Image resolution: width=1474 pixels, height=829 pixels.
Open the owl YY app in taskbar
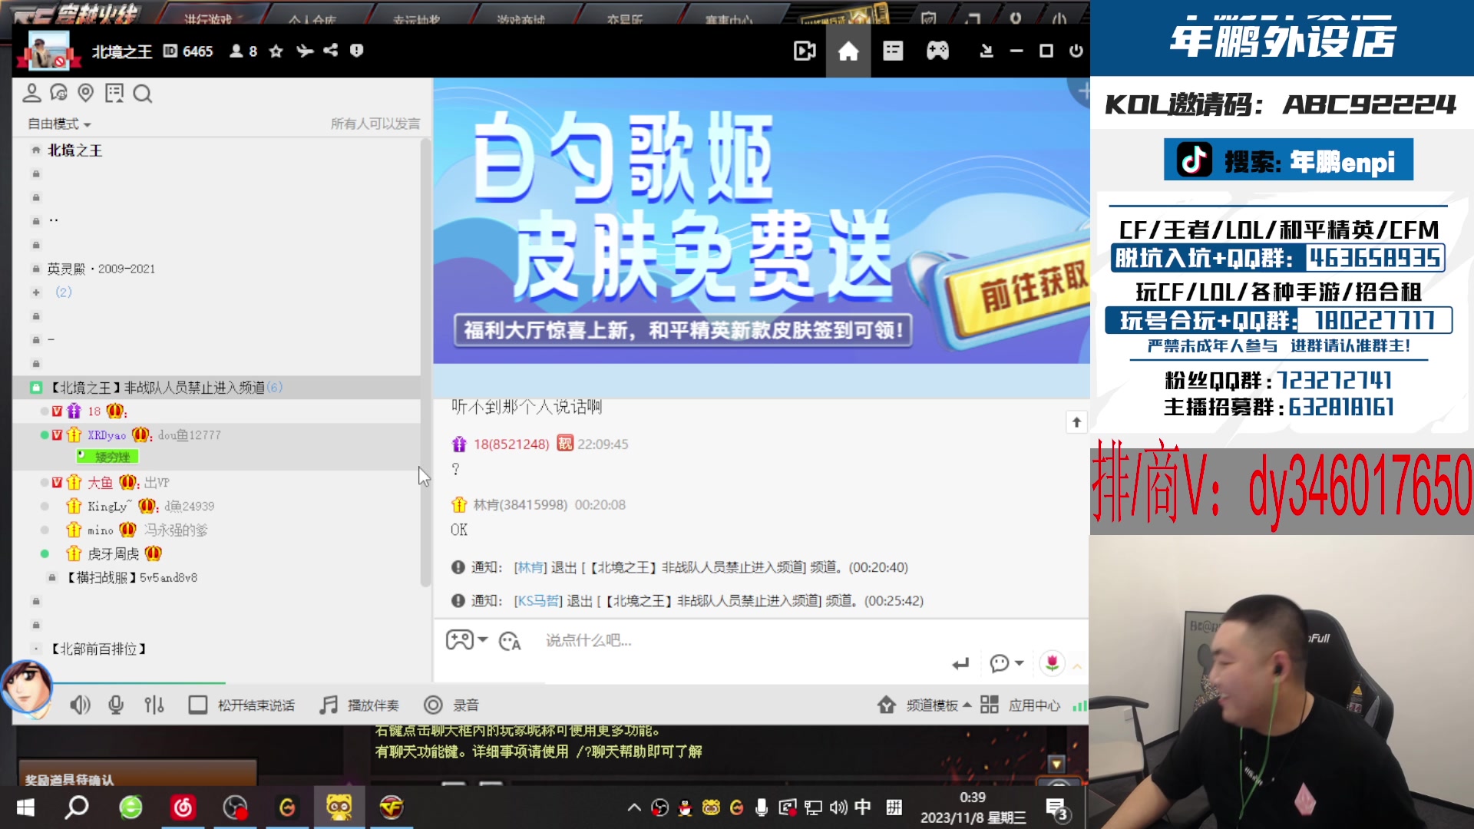coord(339,808)
